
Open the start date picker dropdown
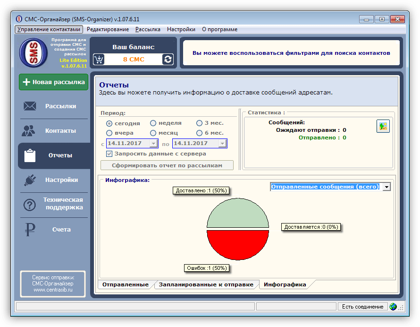click(x=153, y=143)
